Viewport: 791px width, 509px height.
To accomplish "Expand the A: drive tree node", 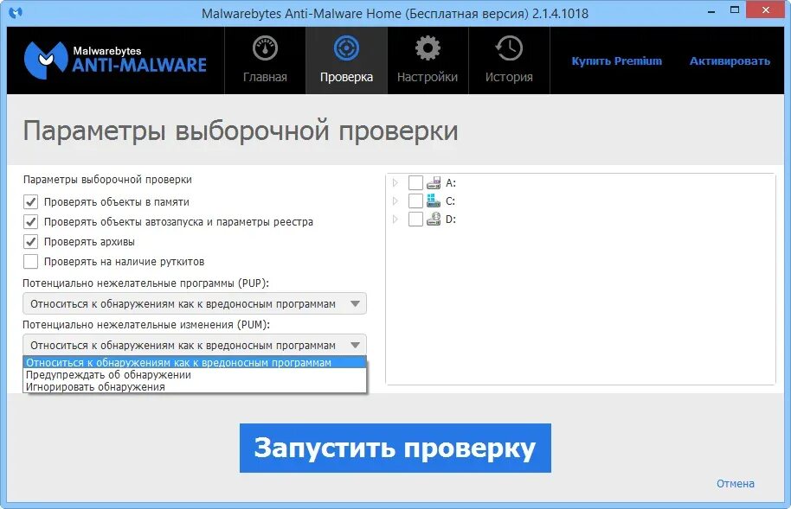I will coord(395,182).
